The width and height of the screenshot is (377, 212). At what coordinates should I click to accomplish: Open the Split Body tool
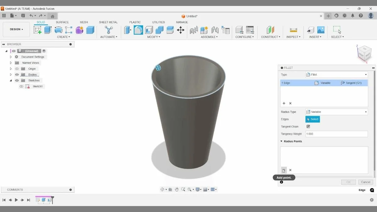point(169,30)
